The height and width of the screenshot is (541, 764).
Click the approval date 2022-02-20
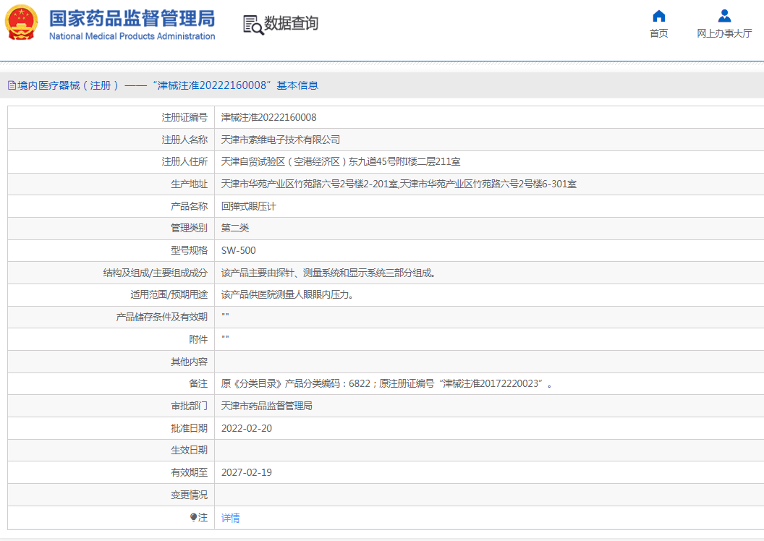pyautogui.click(x=247, y=428)
